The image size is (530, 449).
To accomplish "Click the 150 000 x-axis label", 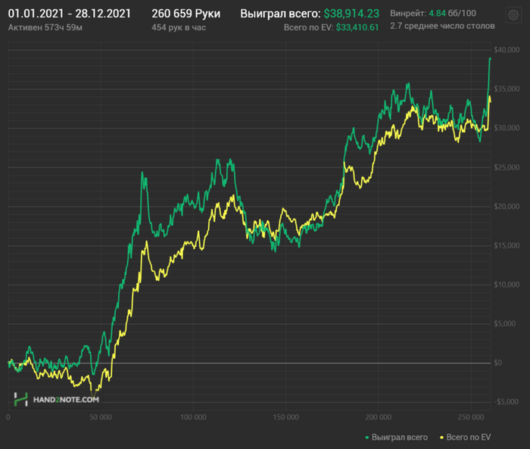I will (x=285, y=417).
